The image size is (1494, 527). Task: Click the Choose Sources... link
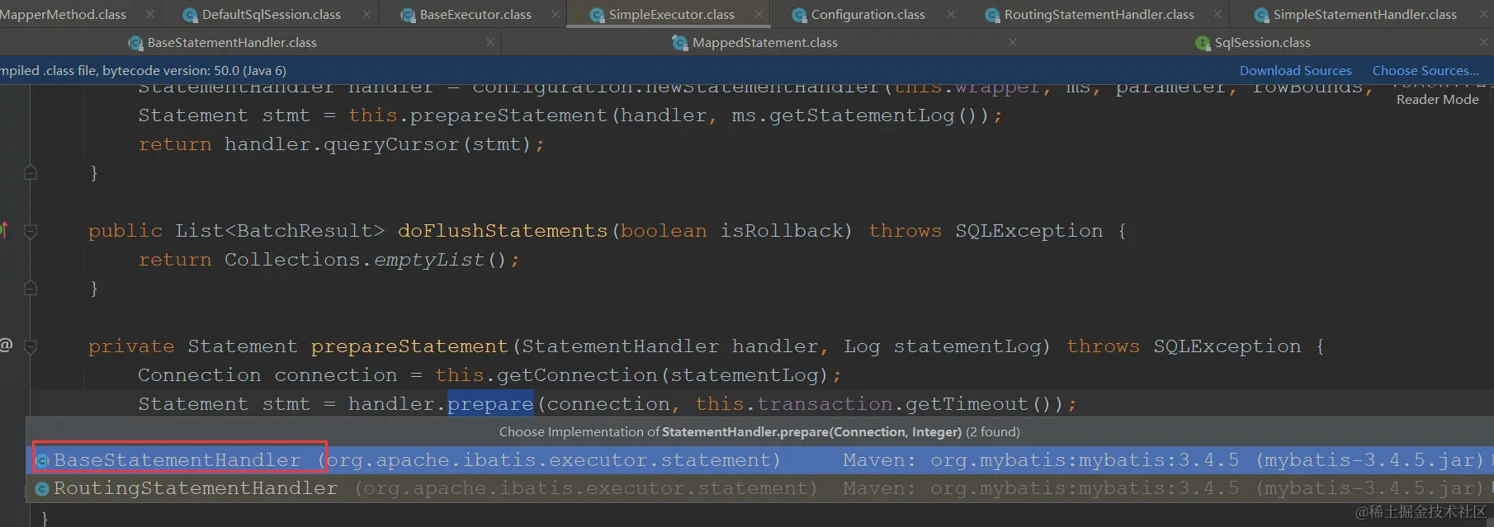(1425, 71)
